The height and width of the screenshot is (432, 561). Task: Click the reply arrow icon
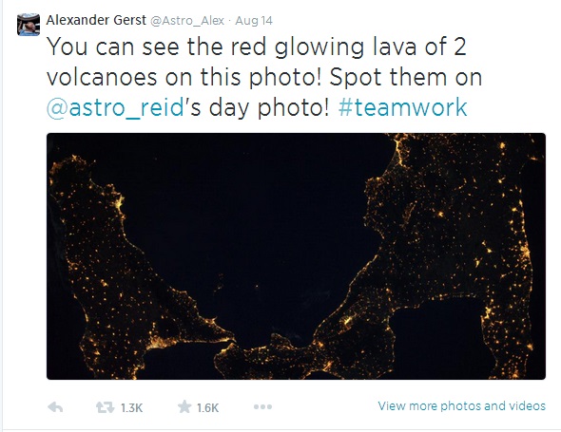coord(55,407)
